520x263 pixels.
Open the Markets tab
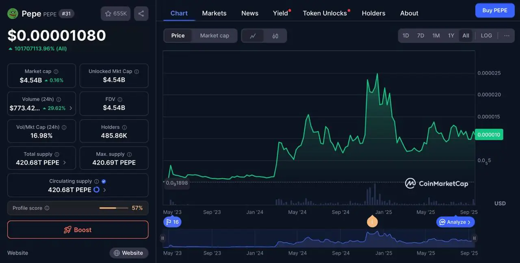214,13
